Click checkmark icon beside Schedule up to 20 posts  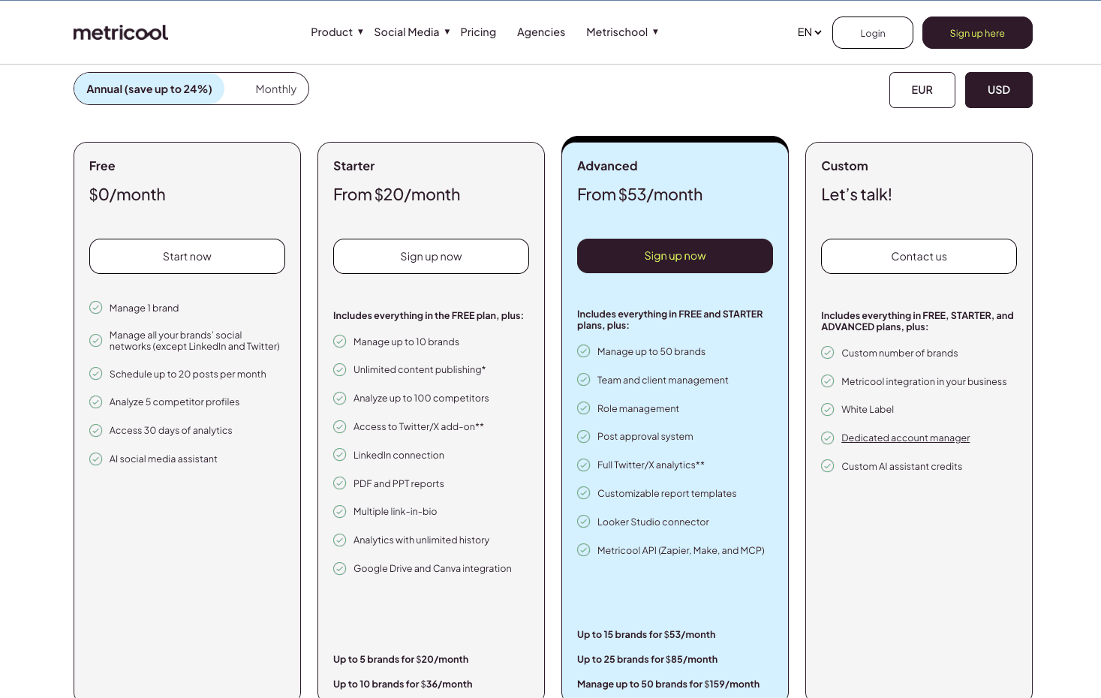(96, 374)
